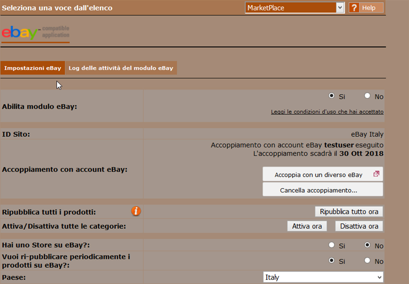Select No for Abilita modulo eBay

click(x=367, y=96)
